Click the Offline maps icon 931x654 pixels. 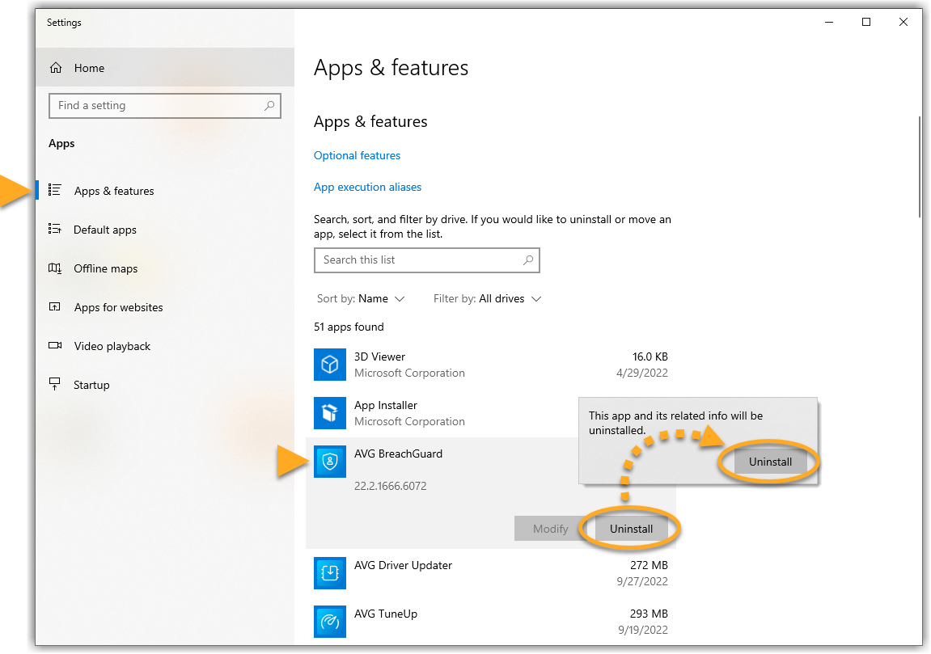(55, 268)
